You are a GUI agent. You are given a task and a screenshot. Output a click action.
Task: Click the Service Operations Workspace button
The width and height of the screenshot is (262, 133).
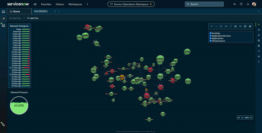pos(131,4)
